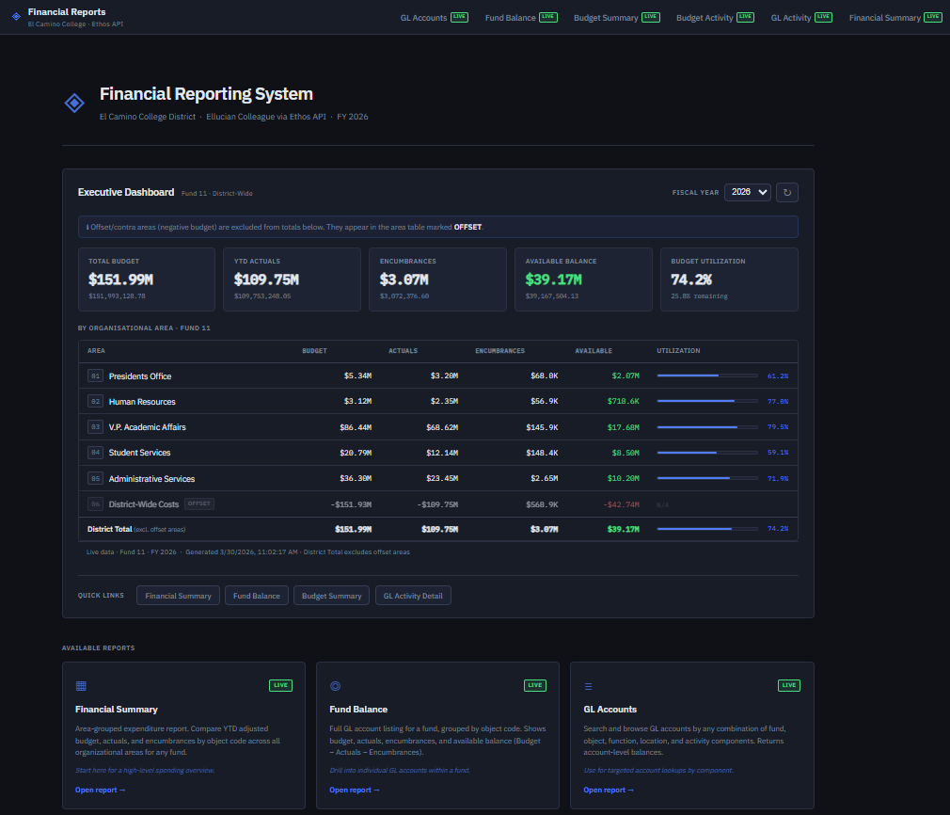
Task: Open the fiscal year 2026 dropdown
Action: [x=748, y=192]
